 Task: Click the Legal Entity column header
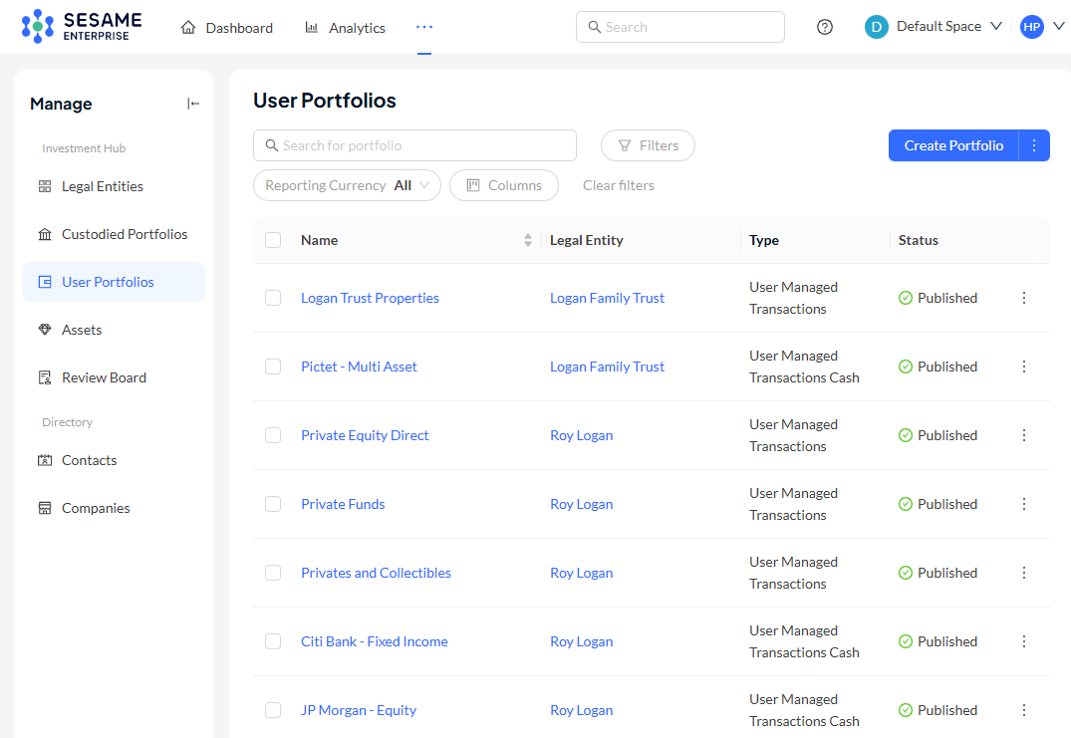point(587,240)
